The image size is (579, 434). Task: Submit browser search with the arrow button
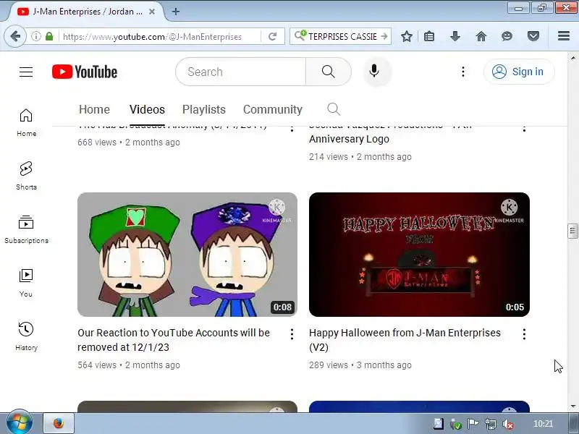384,36
